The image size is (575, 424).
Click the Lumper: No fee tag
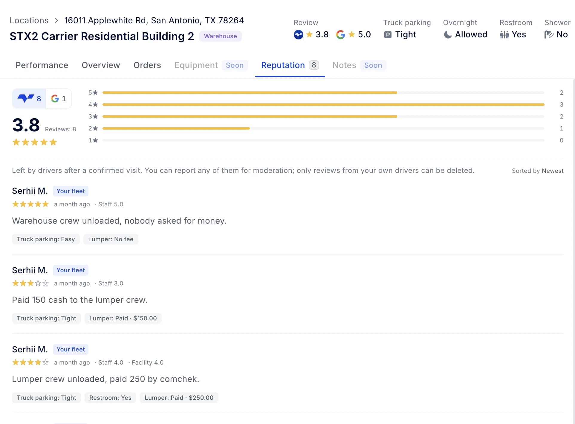[111, 239]
